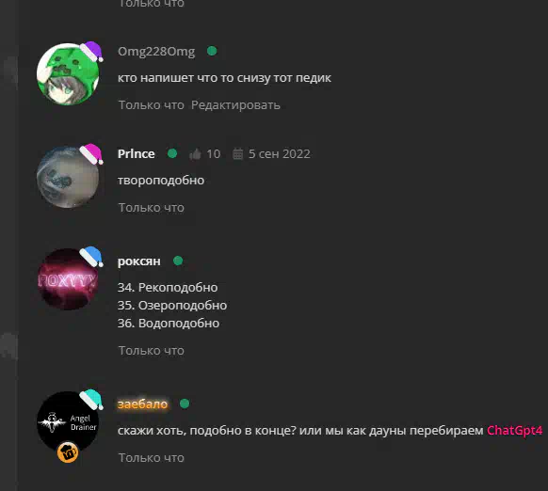The width and height of the screenshot is (548, 491).
Task: Open the Omg228Omg green creeper avatar
Action: 68,74
